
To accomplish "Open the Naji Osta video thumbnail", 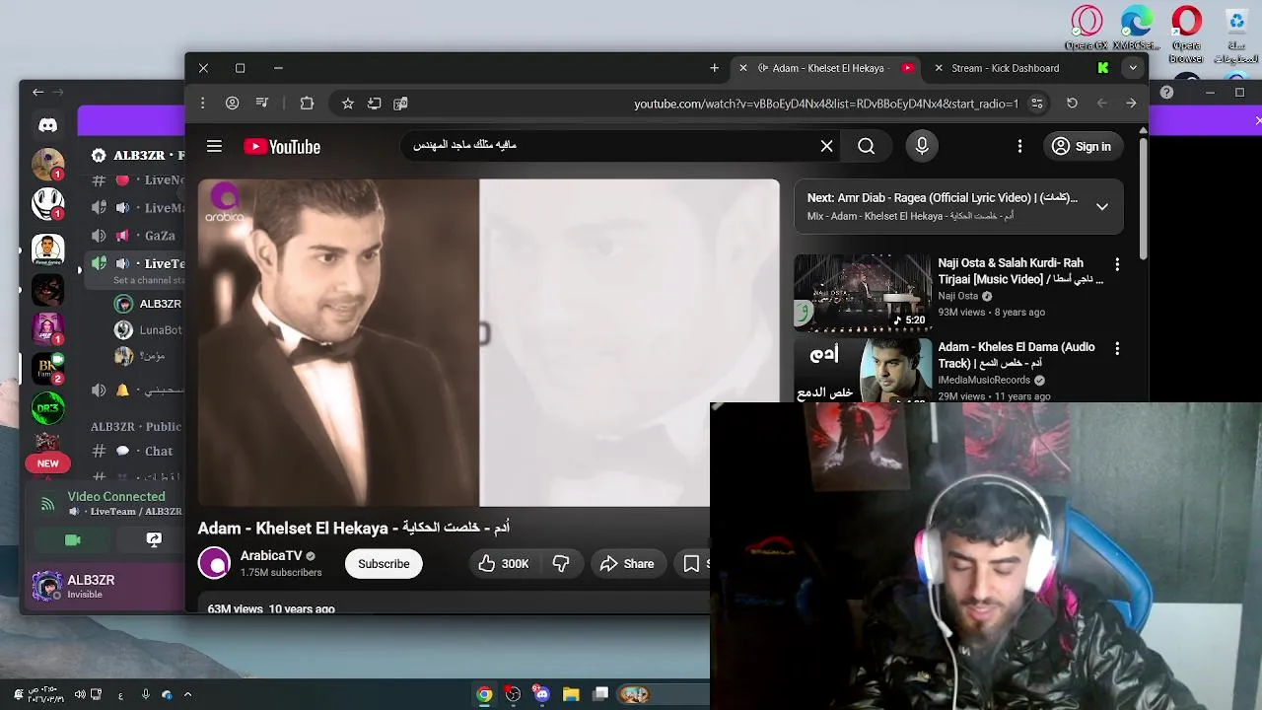I will pos(863,293).
